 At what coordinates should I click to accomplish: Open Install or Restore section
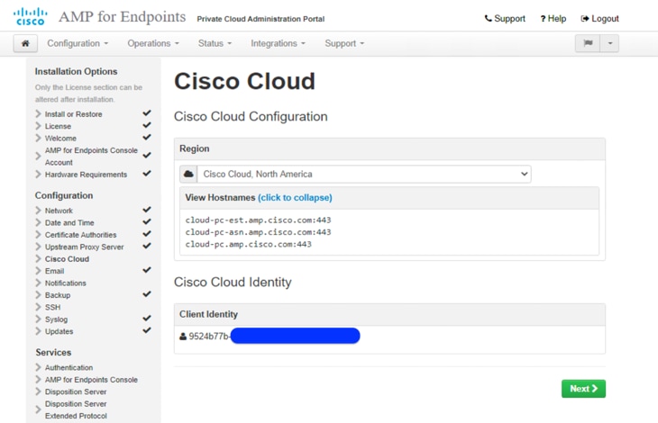[x=73, y=114]
